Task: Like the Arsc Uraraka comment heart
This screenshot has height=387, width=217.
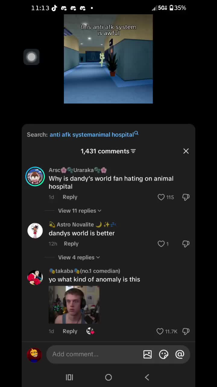Action: click(x=161, y=197)
